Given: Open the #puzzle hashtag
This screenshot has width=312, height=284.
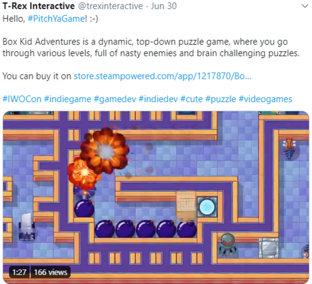Looking at the screenshot, I should pos(221,99).
